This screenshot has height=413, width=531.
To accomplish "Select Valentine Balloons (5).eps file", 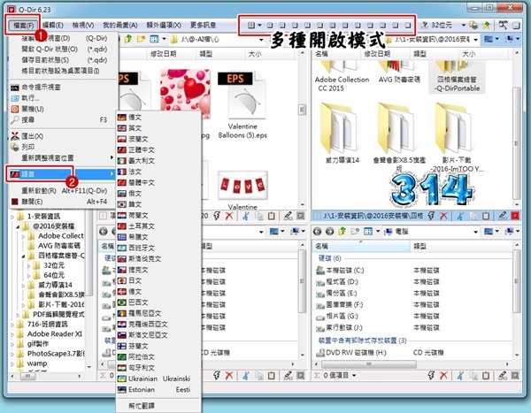I will (242, 105).
